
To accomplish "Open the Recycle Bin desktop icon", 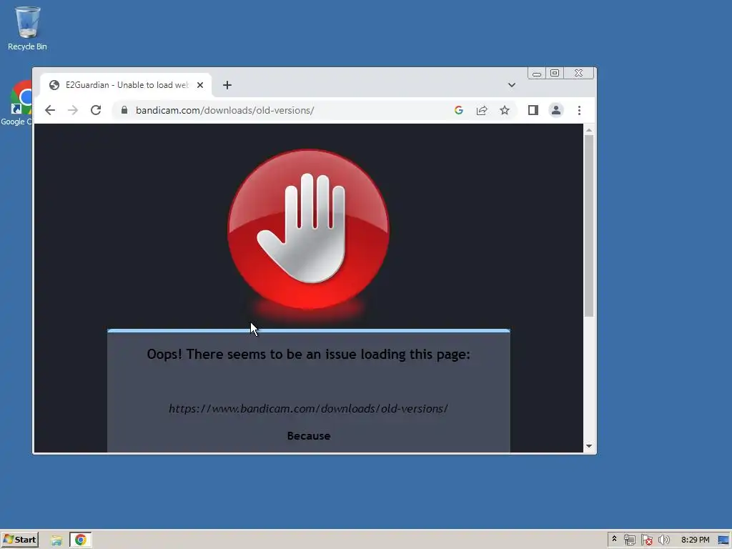I will 27,28.
